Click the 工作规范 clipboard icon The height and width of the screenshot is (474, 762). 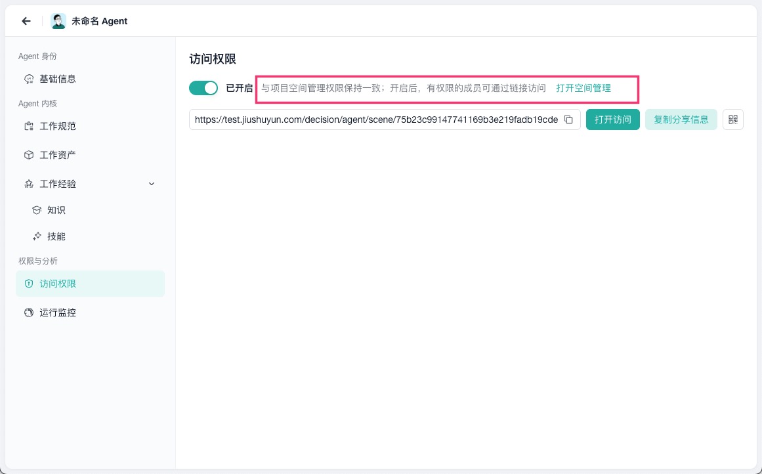point(29,127)
